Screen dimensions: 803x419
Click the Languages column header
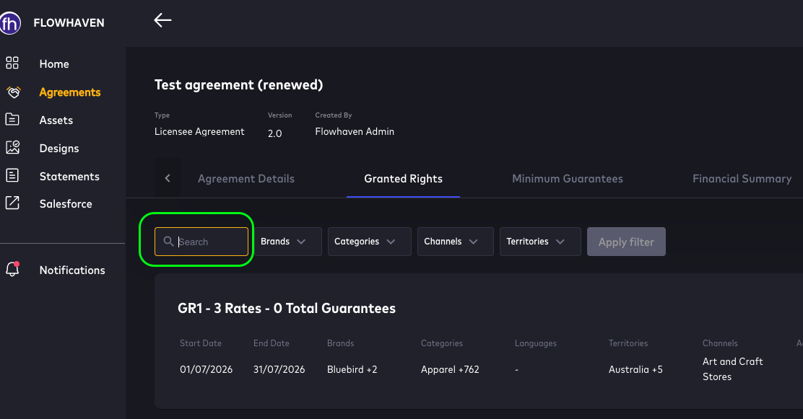point(536,343)
